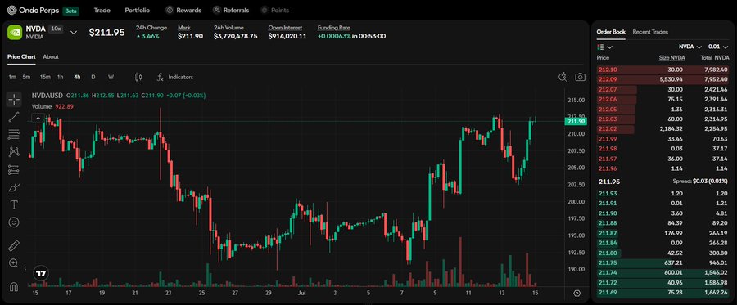This screenshot has height=305, width=737.
Task: Click the NVIDIA ticker logo
Action: tap(15, 32)
